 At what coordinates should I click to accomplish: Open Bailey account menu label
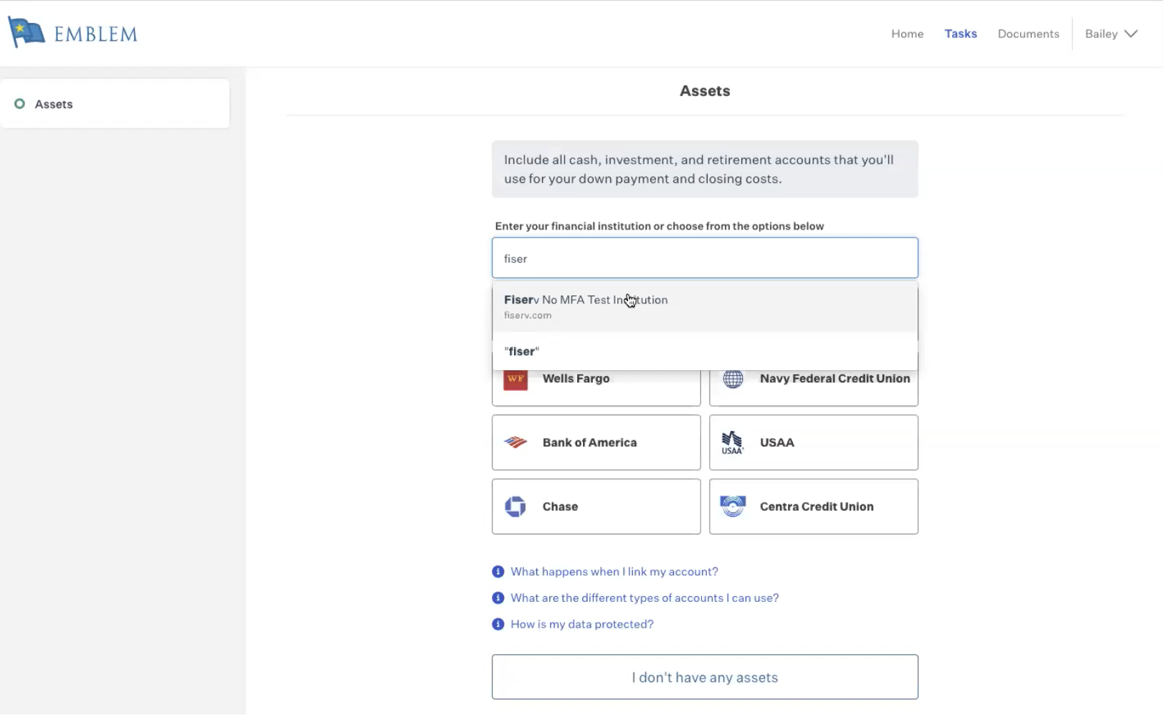(1101, 34)
